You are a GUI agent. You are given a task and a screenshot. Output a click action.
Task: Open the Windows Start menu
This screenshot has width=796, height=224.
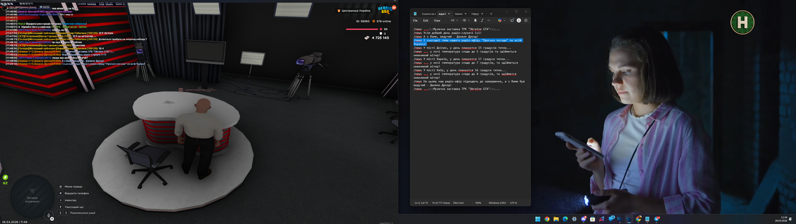click(x=538, y=219)
